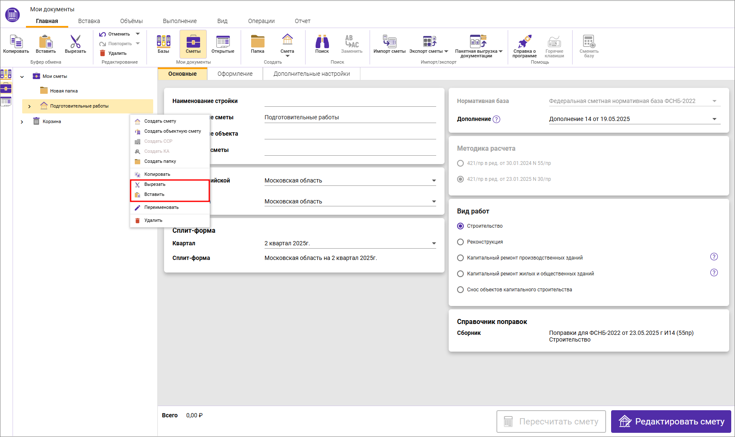735x437 pixels.
Task: Expand the Корзина tree node
Action: coord(22,122)
